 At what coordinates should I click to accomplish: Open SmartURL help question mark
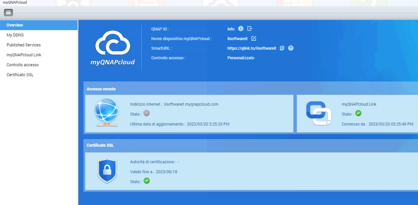[291, 48]
